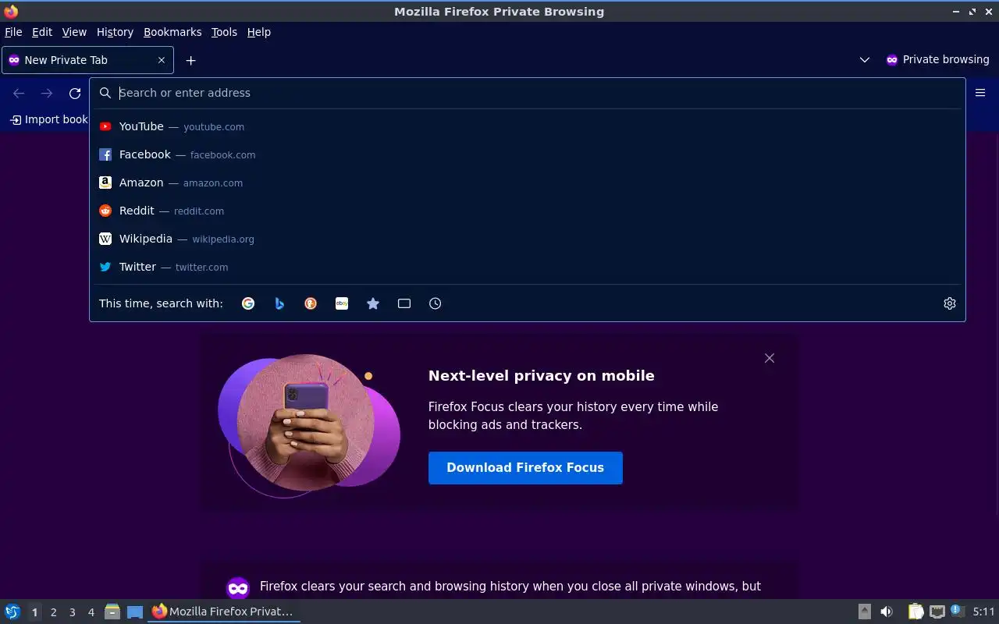Click Mozilla Firefox Private taskbar entry
The height and width of the screenshot is (624, 999).
(224, 612)
